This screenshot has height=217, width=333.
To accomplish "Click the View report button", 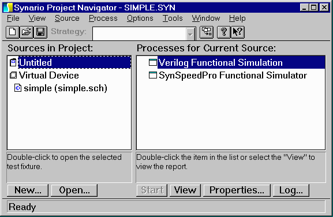I will [x=185, y=190].
